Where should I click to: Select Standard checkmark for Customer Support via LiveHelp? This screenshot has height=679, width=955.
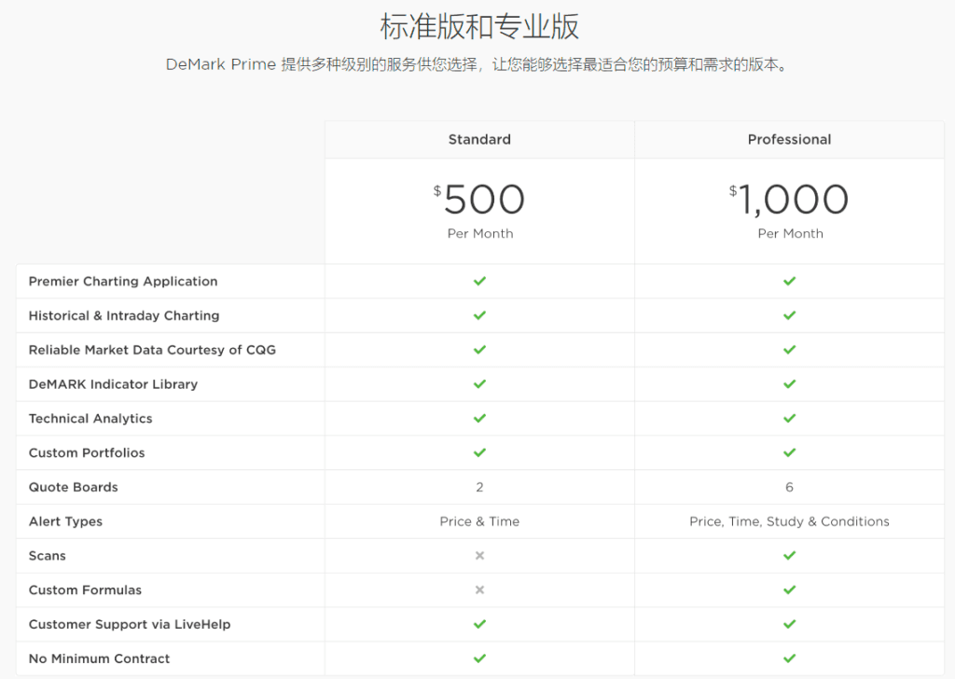pos(480,624)
